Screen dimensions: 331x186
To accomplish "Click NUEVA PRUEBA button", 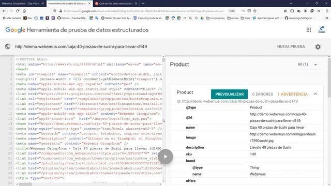I will (x=291, y=47).
